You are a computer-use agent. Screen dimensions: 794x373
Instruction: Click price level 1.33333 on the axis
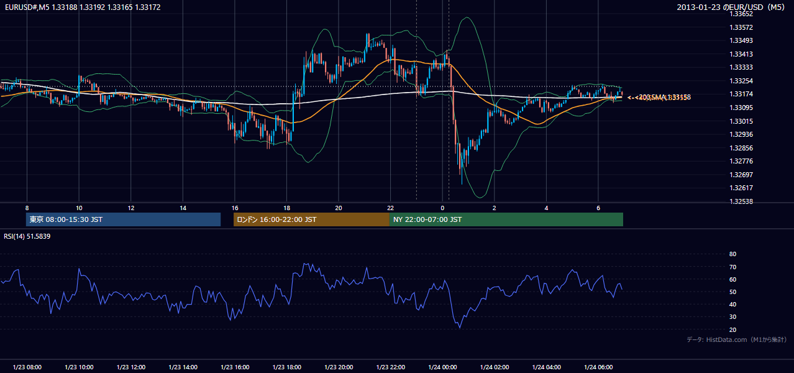[x=741, y=67]
